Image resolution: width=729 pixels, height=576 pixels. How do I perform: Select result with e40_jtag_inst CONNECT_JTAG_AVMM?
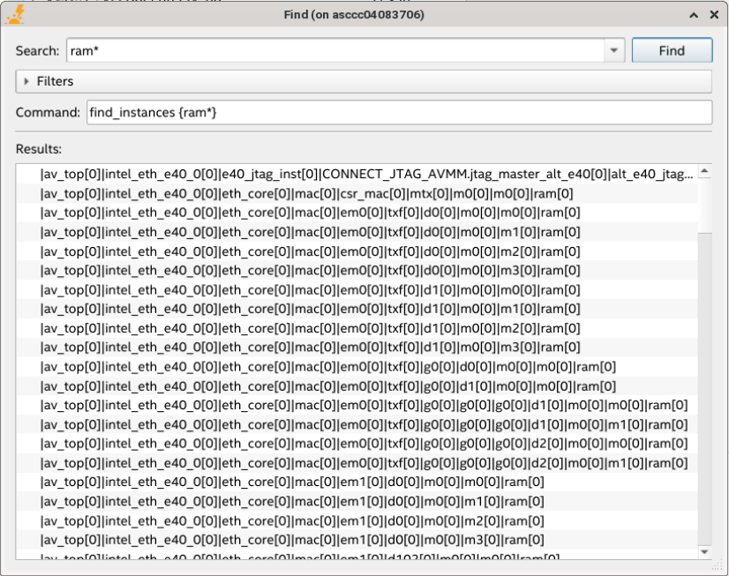coord(357,174)
